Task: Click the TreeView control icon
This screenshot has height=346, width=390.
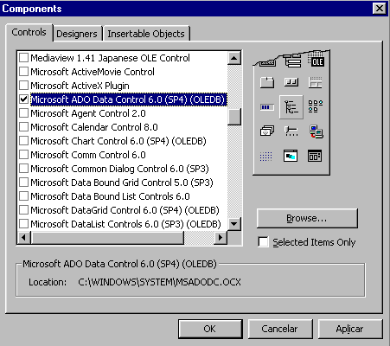Action: point(291,107)
